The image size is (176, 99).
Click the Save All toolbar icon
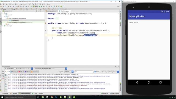point(3,7)
